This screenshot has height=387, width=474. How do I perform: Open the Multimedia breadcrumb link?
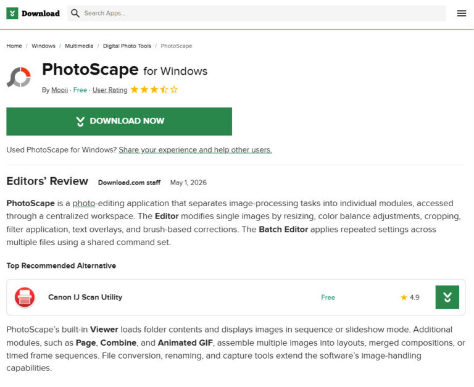pos(79,46)
